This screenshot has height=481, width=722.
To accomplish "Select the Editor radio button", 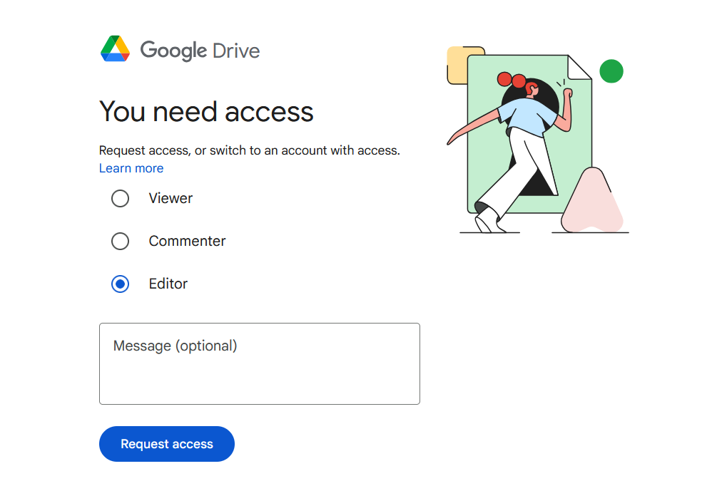I will point(120,284).
